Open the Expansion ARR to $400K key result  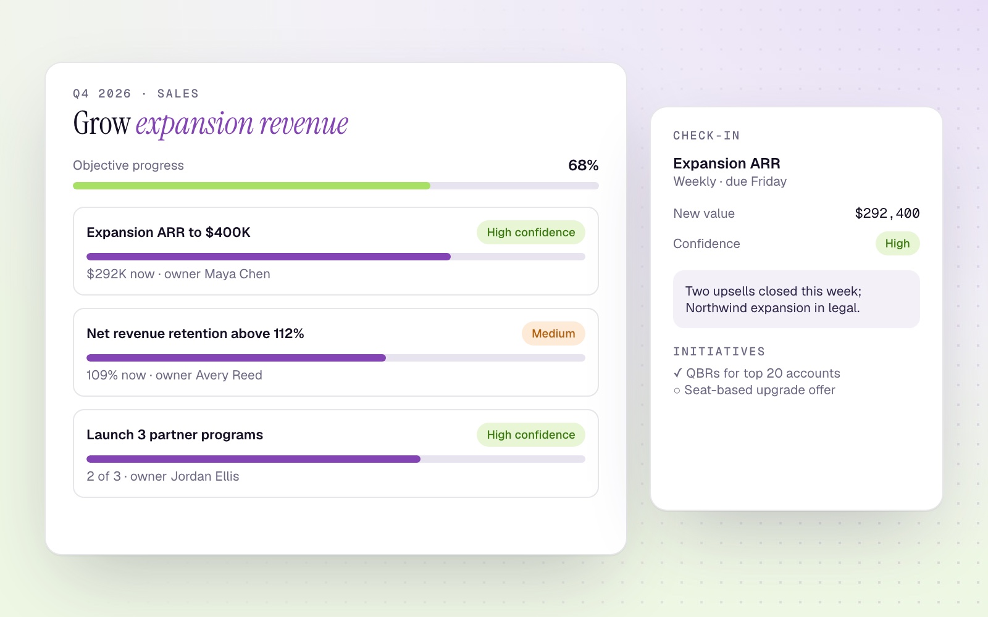[336, 251]
